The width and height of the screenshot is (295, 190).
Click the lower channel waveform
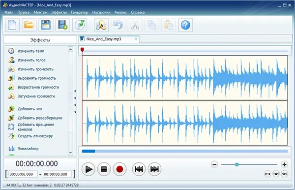(185, 123)
